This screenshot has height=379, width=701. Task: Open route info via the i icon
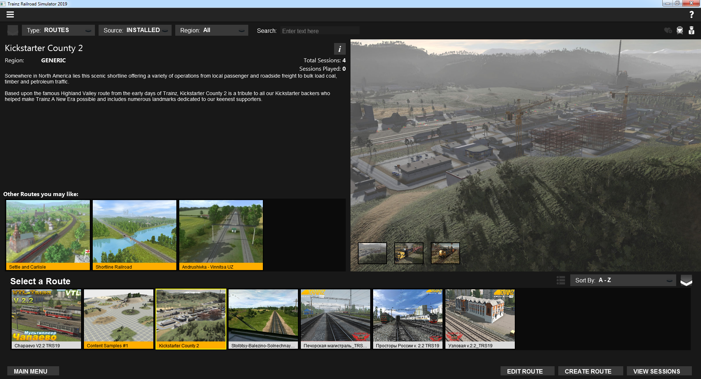340,49
